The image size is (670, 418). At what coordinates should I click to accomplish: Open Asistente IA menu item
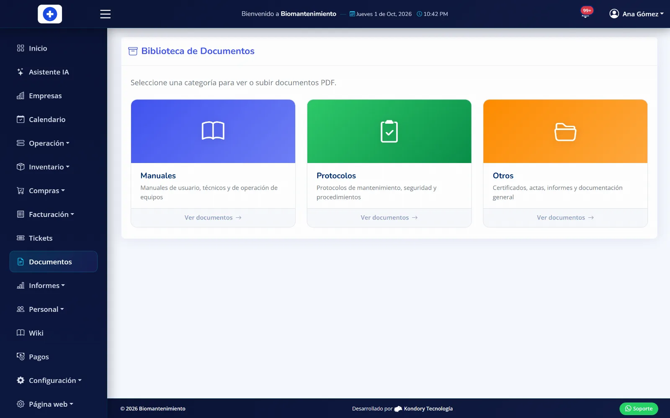[54, 72]
